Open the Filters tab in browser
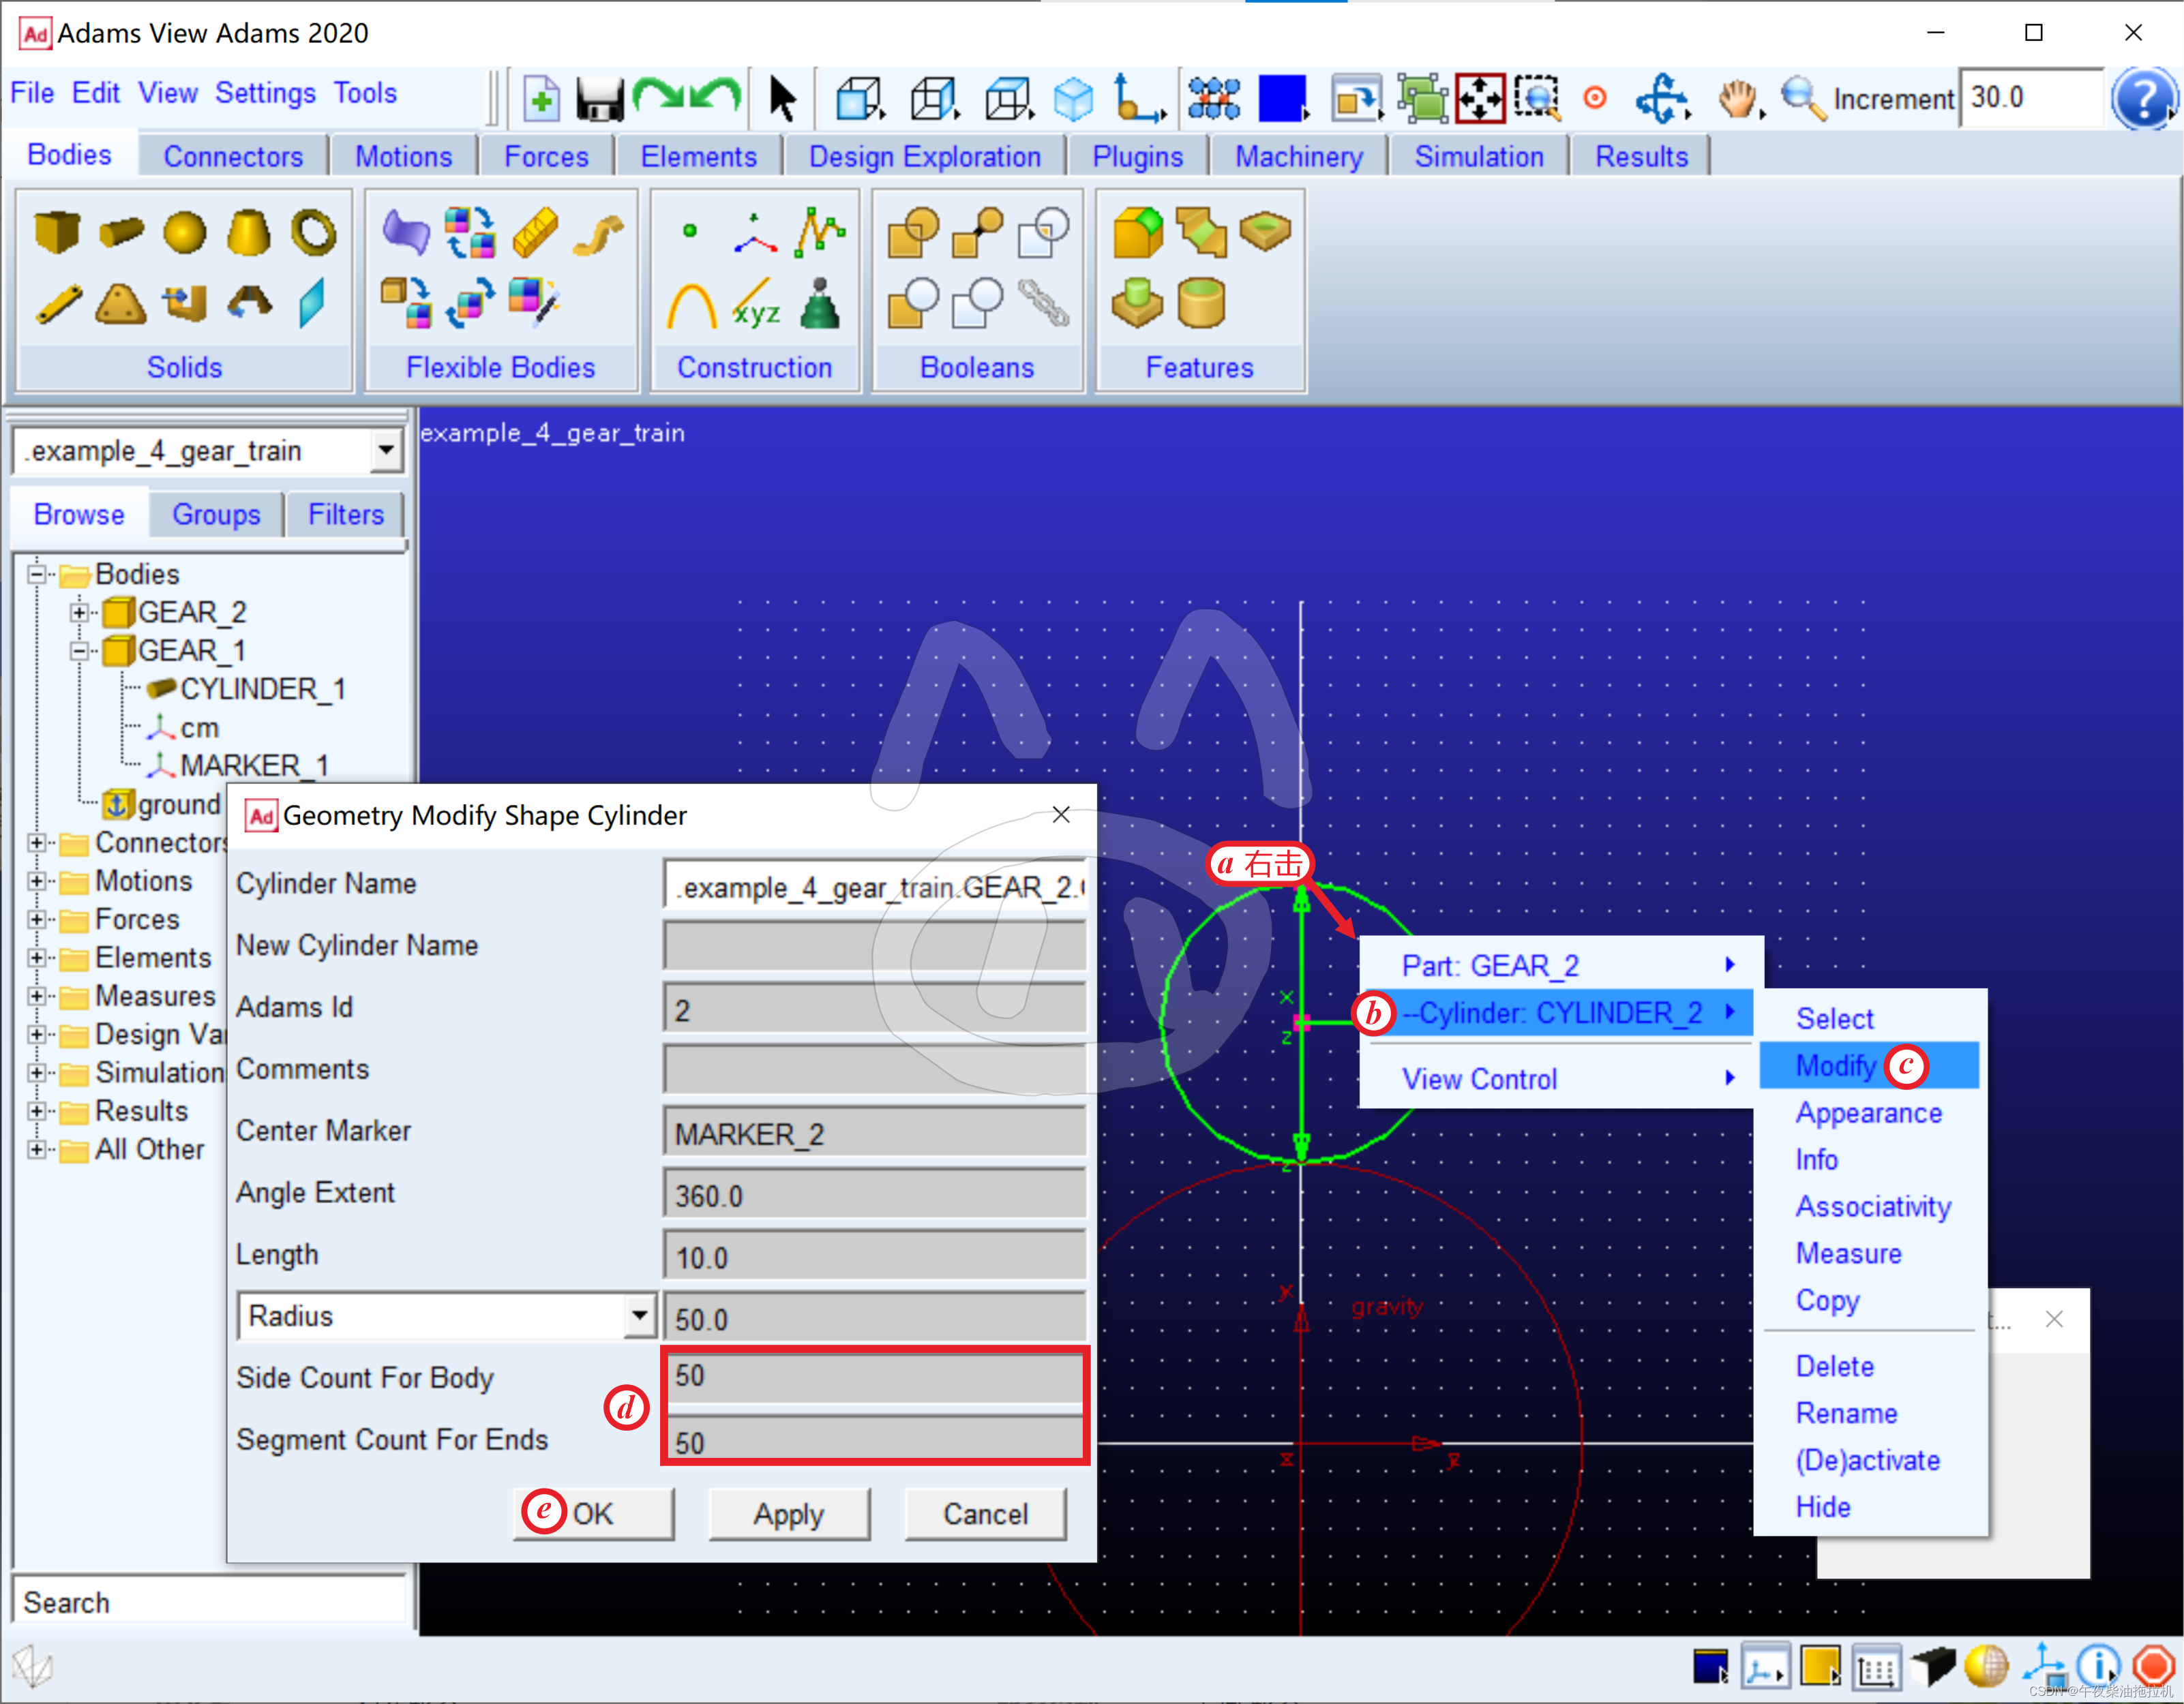The height and width of the screenshot is (1704, 2184). (346, 515)
